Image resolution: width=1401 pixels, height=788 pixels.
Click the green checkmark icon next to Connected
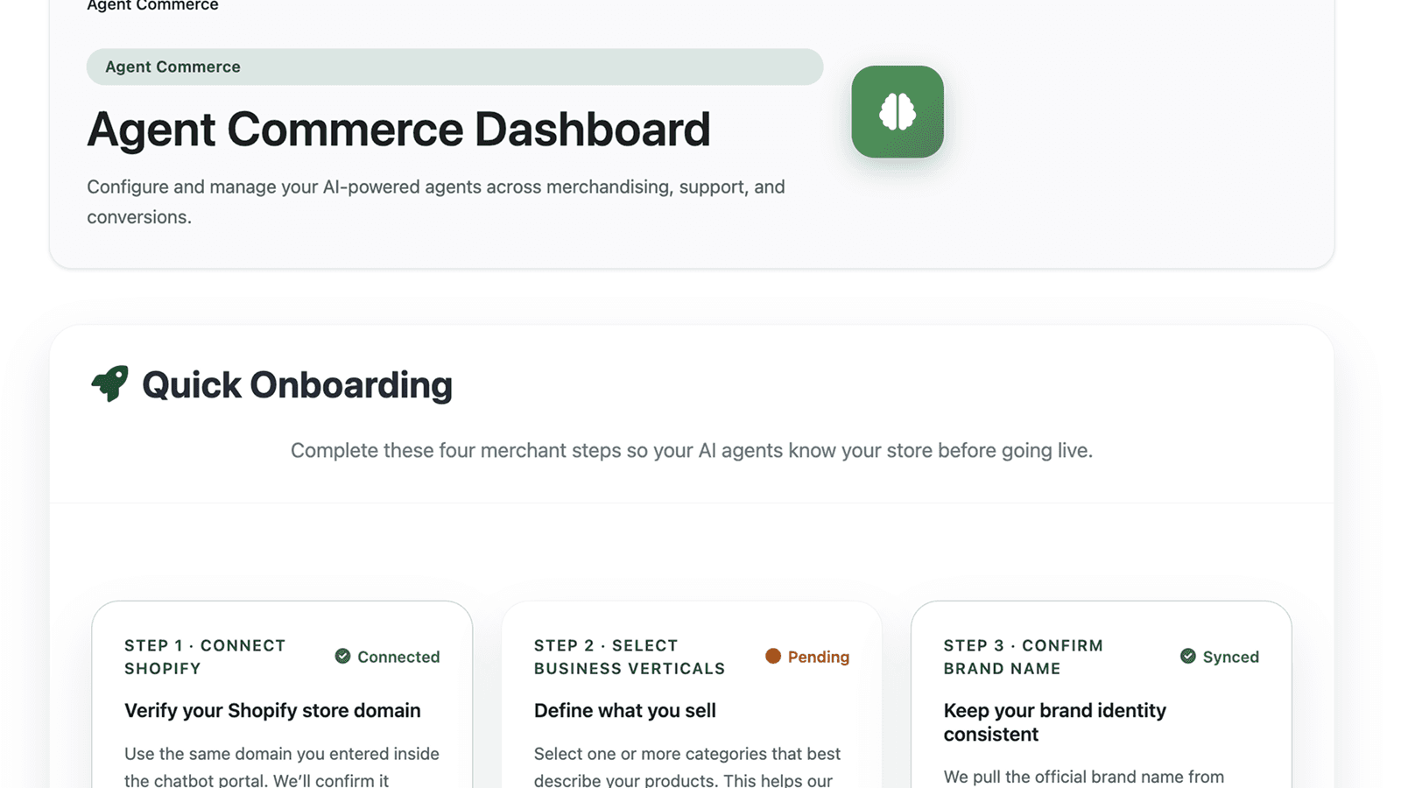[x=342, y=657]
